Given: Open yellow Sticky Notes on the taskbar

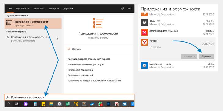Looking at the screenshot, I should click(x=43, y=104).
